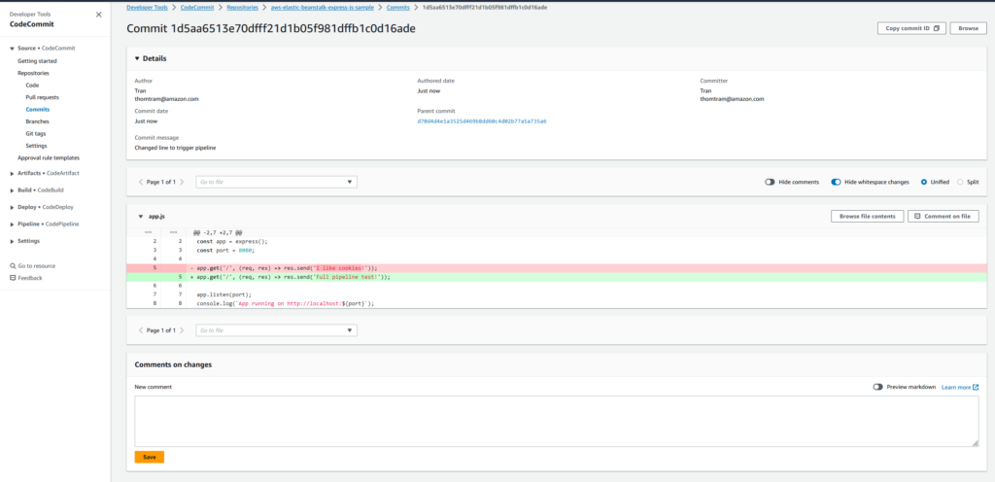Image resolution: width=995 pixels, height=482 pixels.
Task: Open the parent commit hash link
Action: [x=481, y=121]
